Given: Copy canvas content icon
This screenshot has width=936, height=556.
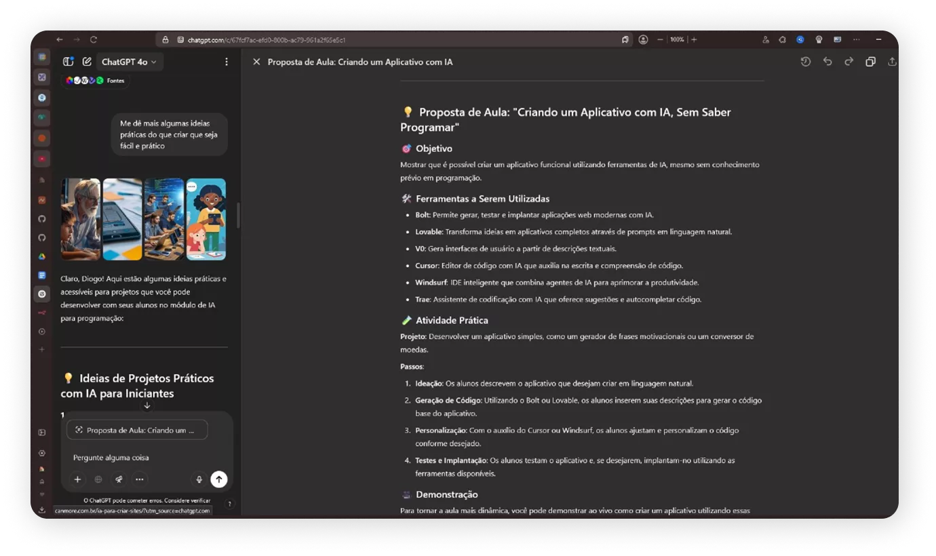Looking at the screenshot, I should [870, 62].
